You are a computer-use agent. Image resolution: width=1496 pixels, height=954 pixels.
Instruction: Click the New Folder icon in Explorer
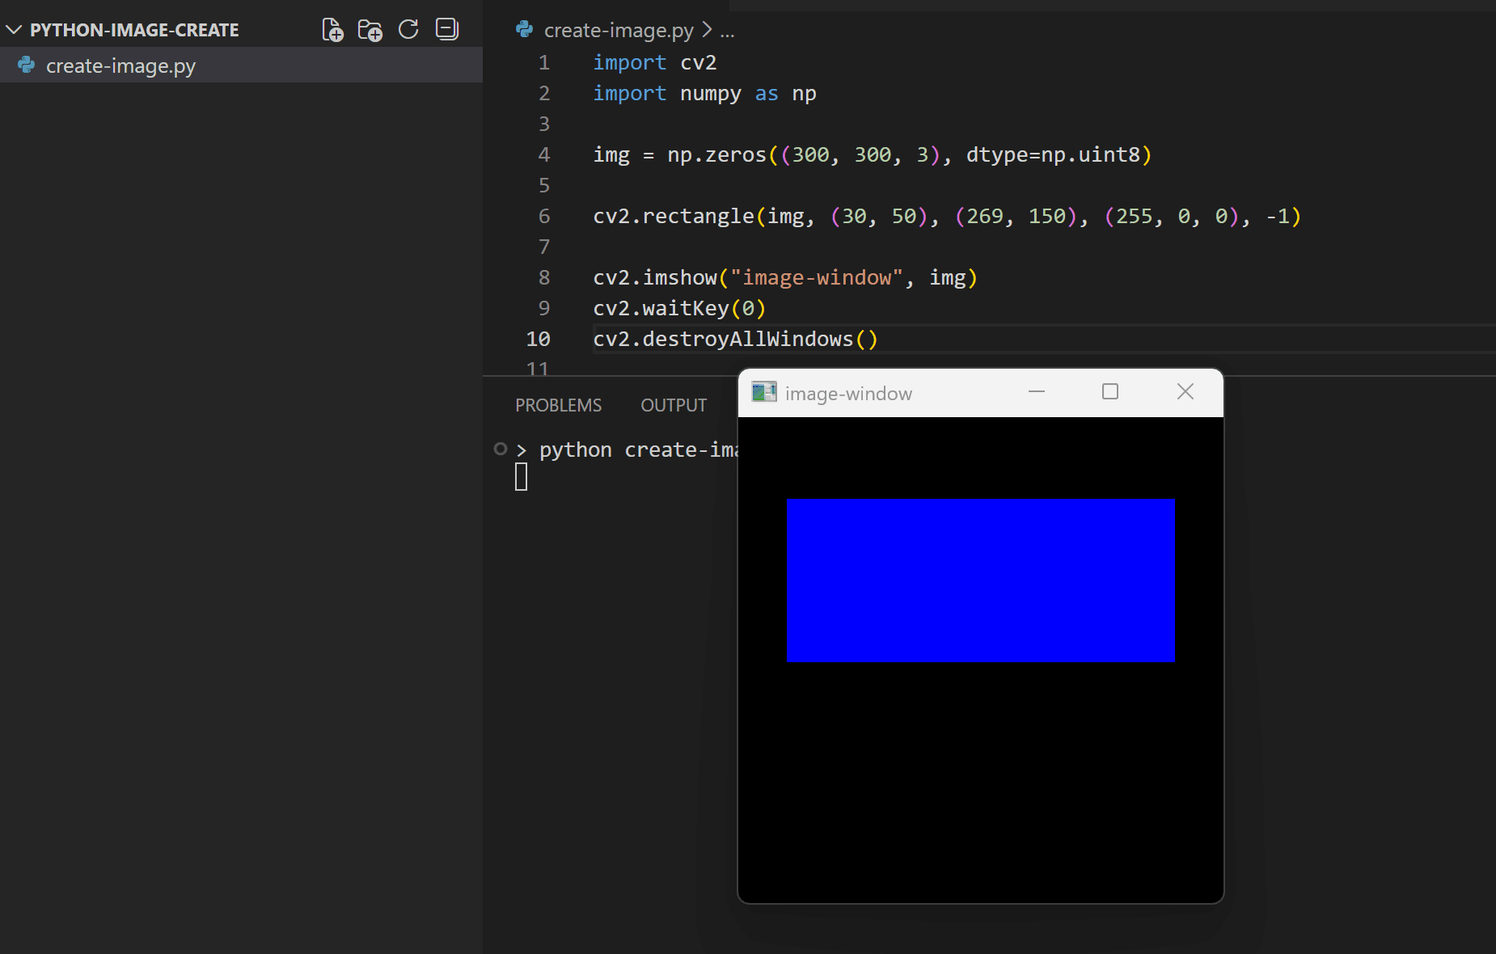click(370, 30)
